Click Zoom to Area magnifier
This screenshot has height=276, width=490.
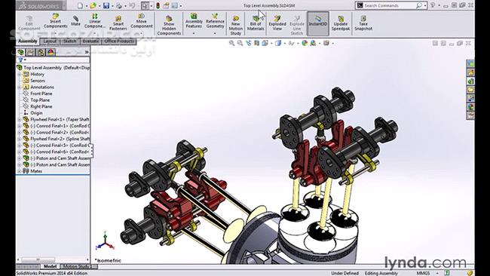click(x=240, y=43)
